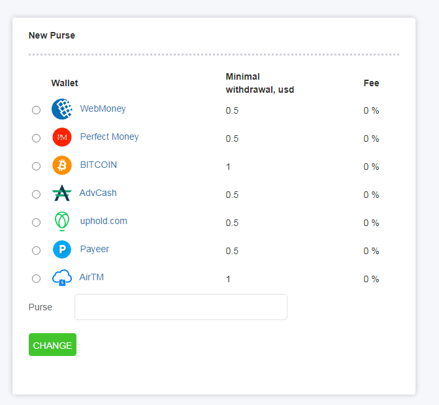Screen dimensions: 439x405
Task: Choose the AirTM radio option
Action: (x=37, y=279)
